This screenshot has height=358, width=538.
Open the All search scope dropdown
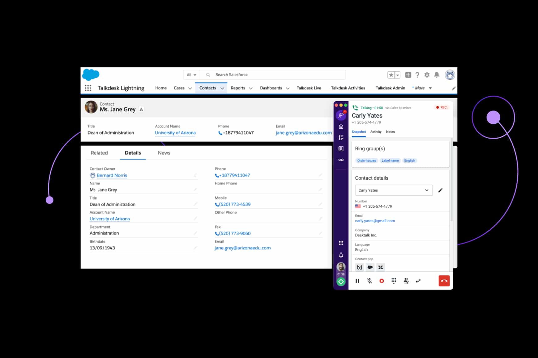coord(191,75)
